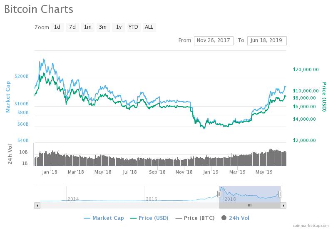
Task: Click the 2016 area in navigator timeline
Action: 152,199
